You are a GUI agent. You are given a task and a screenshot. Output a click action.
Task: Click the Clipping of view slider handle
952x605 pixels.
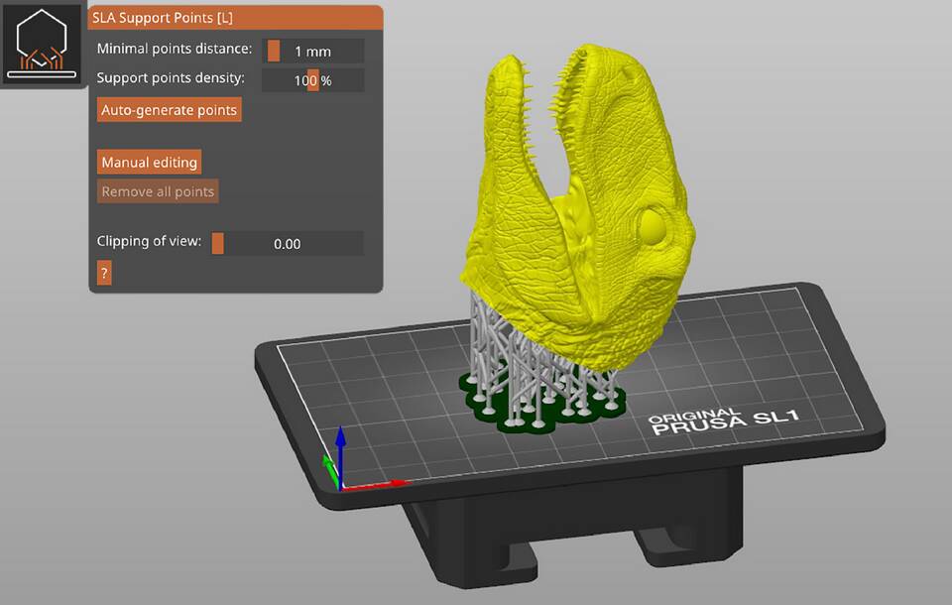point(218,243)
